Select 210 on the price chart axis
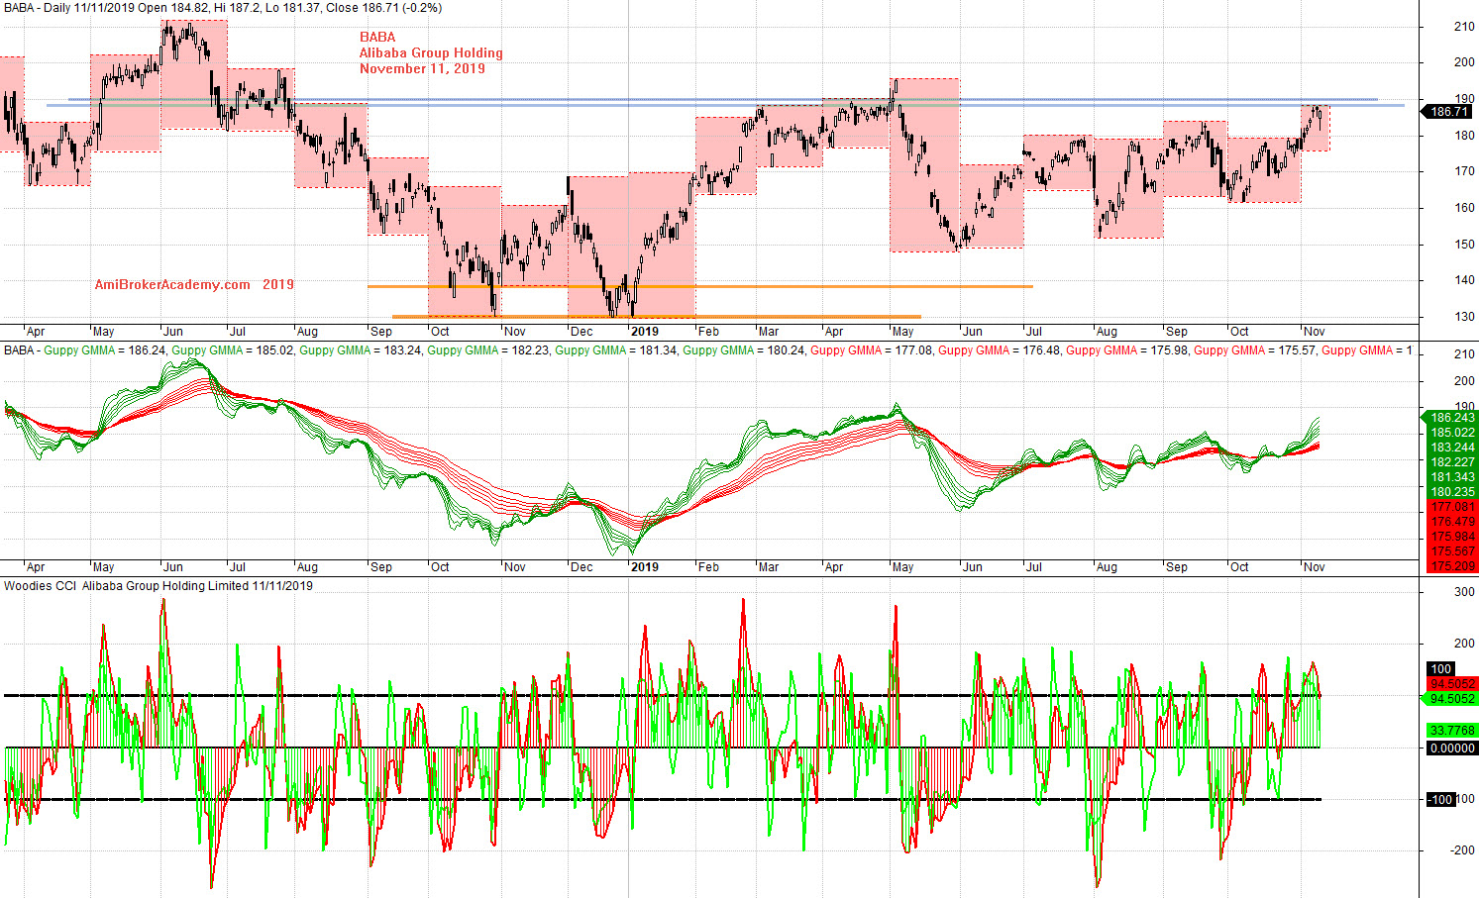The width and height of the screenshot is (1479, 898). 1463,27
